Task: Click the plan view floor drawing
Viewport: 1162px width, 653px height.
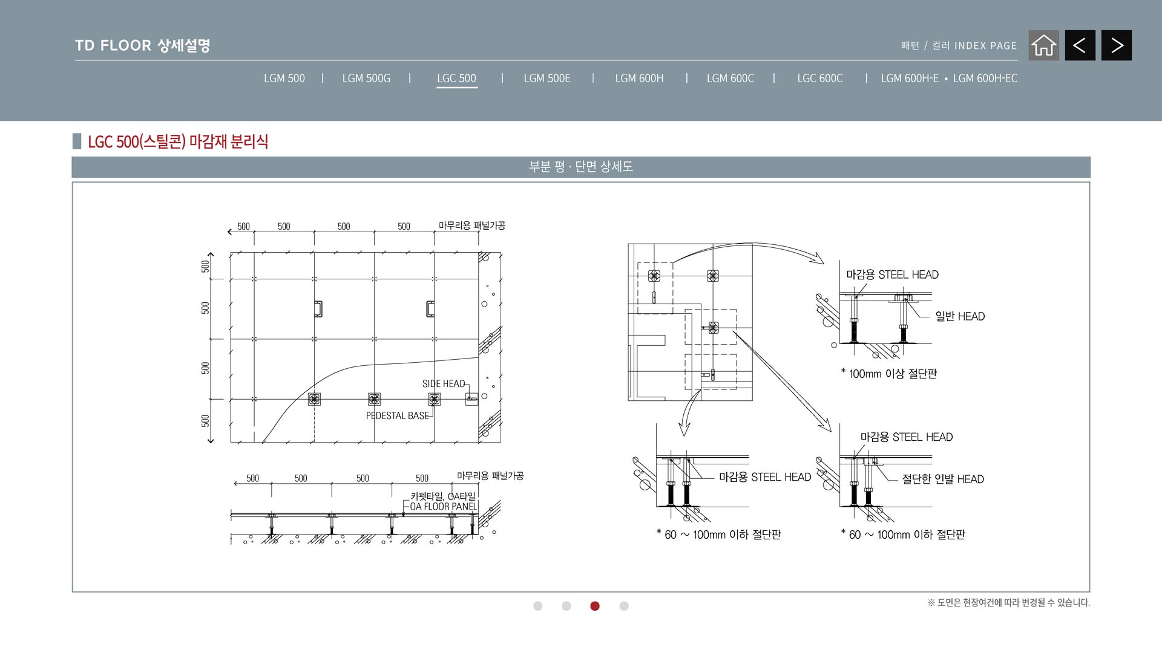Action: (x=366, y=347)
